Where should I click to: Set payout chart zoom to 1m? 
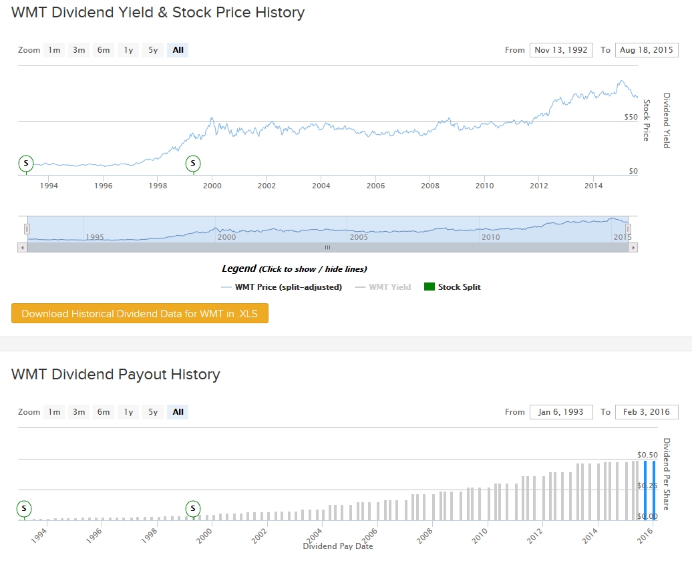click(x=54, y=412)
